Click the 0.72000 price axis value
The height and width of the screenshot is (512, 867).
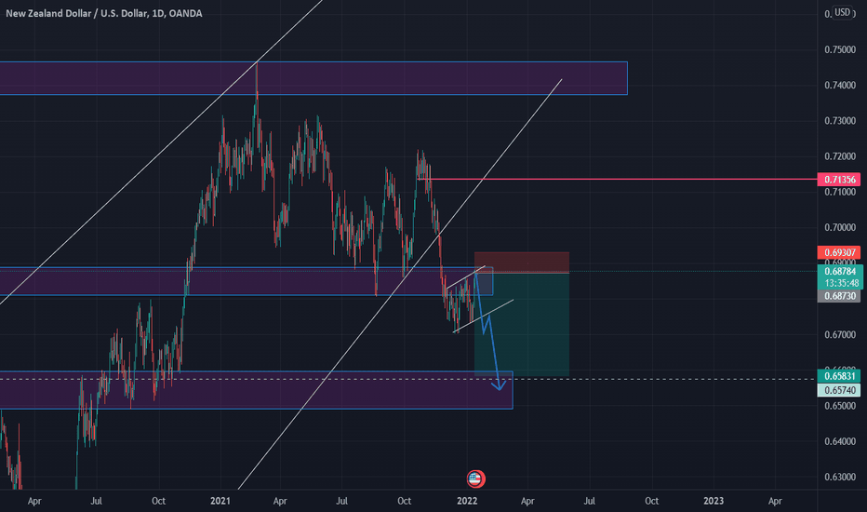click(x=840, y=156)
